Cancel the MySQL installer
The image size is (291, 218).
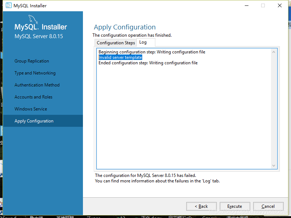268,206
